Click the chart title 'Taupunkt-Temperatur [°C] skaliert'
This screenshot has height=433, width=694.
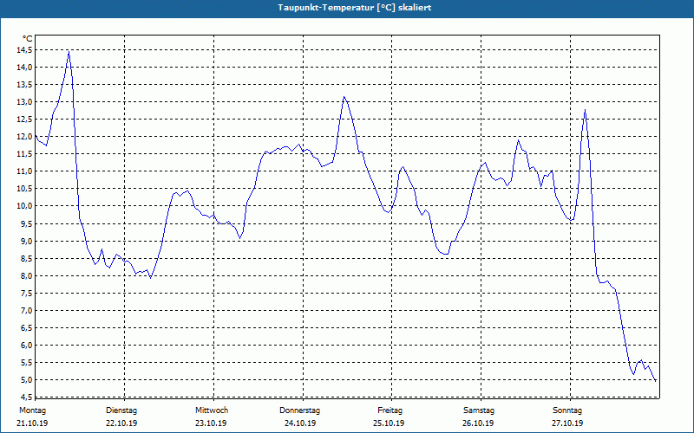coord(355,8)
